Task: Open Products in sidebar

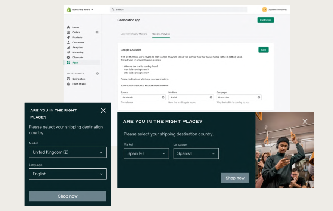Action: point(77,37)
